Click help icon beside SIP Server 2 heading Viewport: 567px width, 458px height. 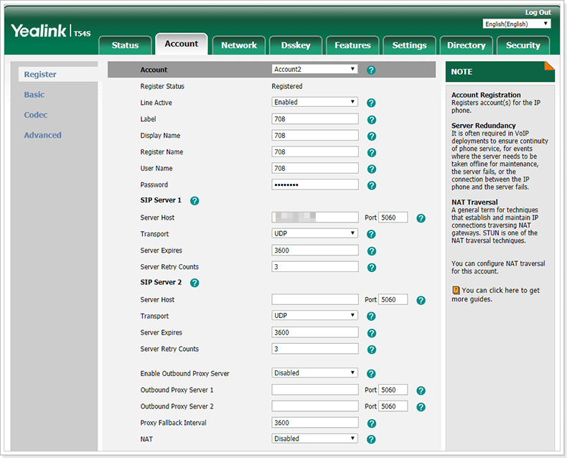point(195,283)
